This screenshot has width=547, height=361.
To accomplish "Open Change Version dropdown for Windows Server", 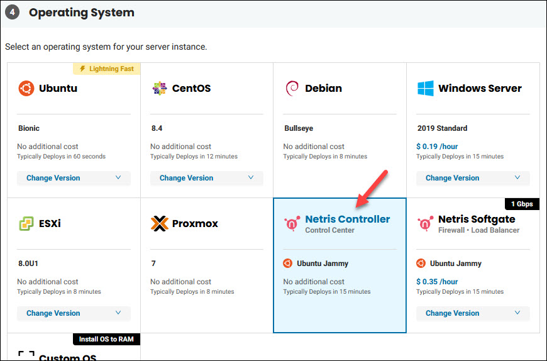I will coord(473,178).
